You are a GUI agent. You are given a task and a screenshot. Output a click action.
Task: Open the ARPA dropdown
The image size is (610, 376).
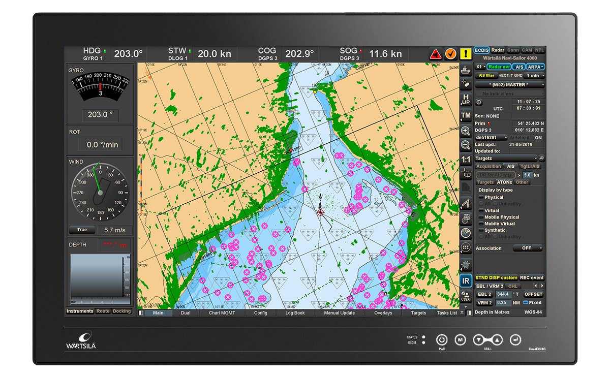coord(535,67)
